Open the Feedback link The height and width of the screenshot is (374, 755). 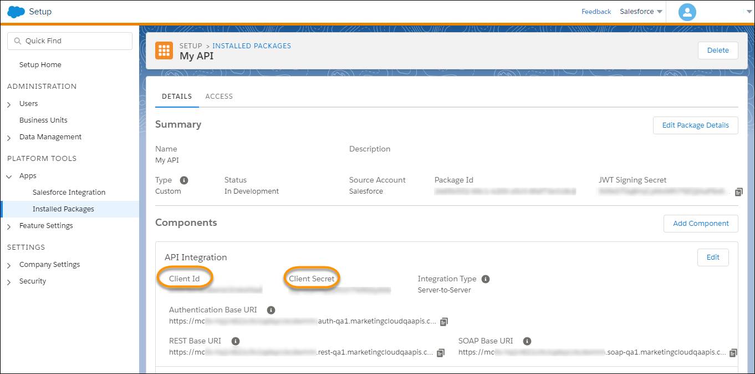pos(596,12)
